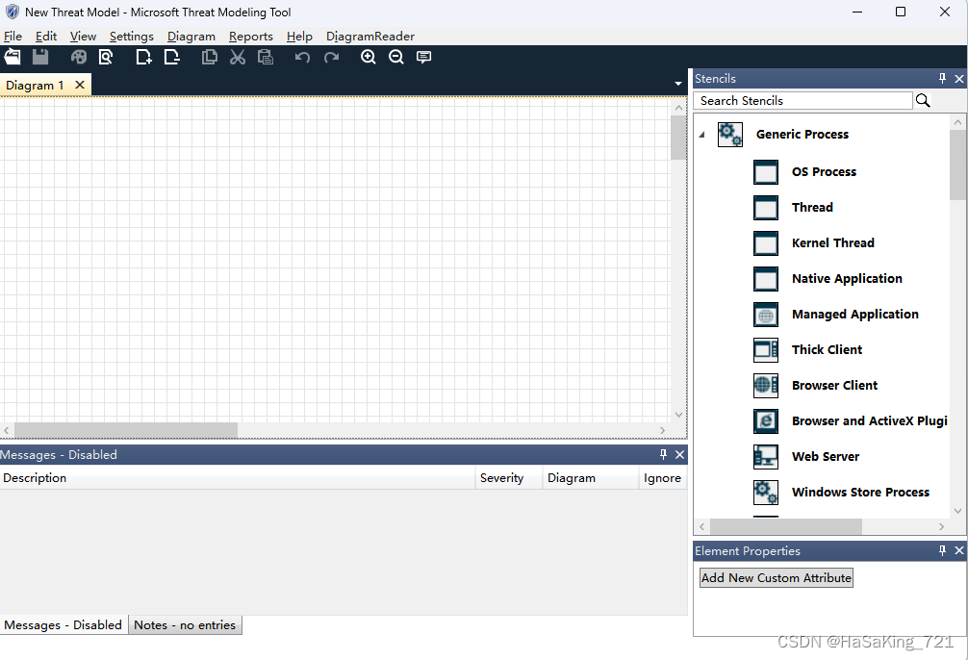The height and width of the screenshot is (660, 968).
Task: Delete diagram using toolbar icon
Action: (x=172, y=58)
